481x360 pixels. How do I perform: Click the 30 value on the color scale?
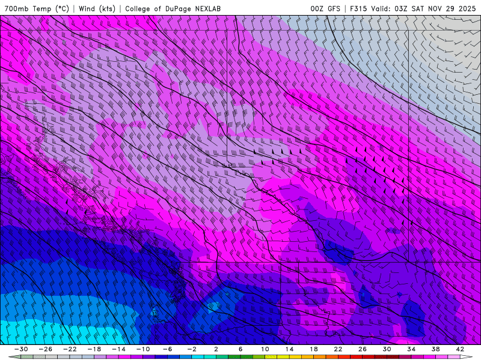tap(387, 349)
